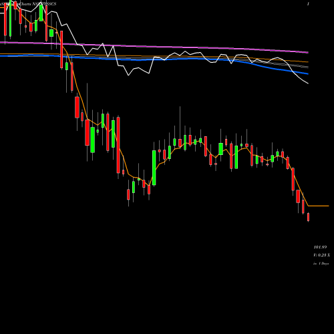Click the "in 1 Days" interval label
The width and height of the screenshot is (334, 334).
click(321, 263)
